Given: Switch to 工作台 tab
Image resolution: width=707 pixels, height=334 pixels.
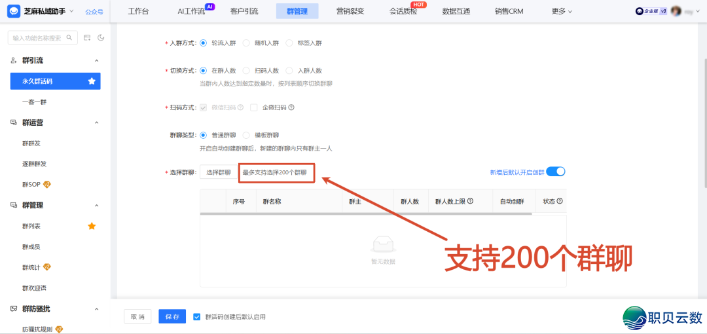Looking at the screenshot, I should tap(138, 12).
